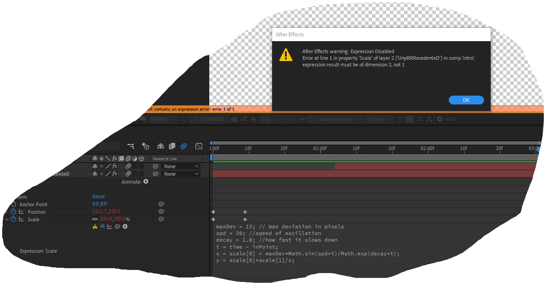Open comp flowchart icon in viewer bar
Viewport: 546px width, 285px height.
(x=429, y=119)
